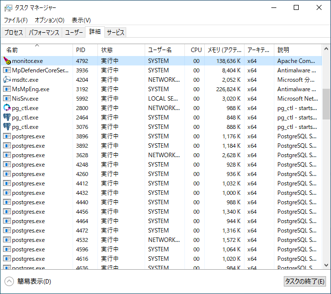Viewport: 331px width, 294px height.
Task: Switch to the ユーザー tab
Action: pos(74,32)
